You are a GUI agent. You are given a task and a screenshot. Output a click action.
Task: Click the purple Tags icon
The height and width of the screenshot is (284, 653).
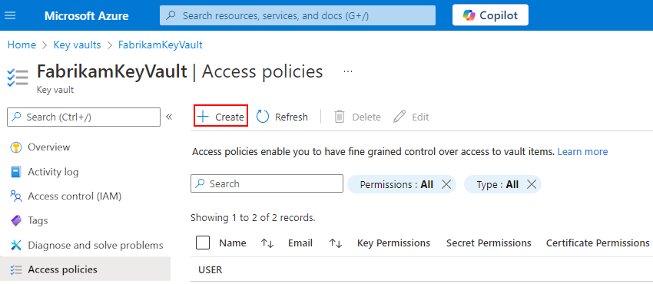tap(15, 221)
